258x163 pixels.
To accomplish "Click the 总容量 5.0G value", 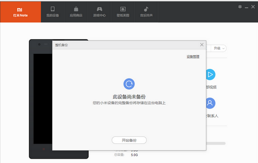I will click(134, 155).
